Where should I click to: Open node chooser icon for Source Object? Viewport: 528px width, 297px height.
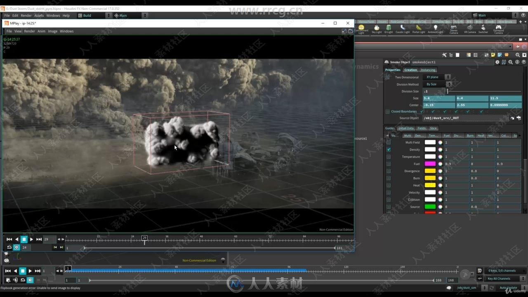tap(519, 118)
